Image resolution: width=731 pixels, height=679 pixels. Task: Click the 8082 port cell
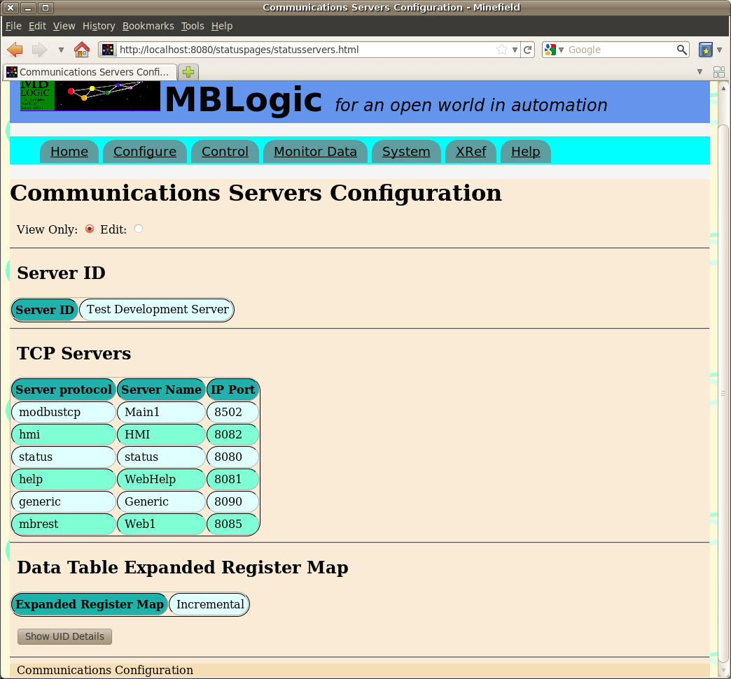(232, 434)
